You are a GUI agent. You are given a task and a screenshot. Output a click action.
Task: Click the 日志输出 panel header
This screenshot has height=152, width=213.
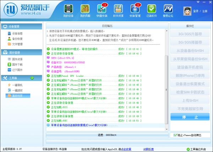tap(107, 26)
